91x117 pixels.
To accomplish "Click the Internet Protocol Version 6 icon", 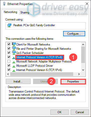I will [14, 70].
